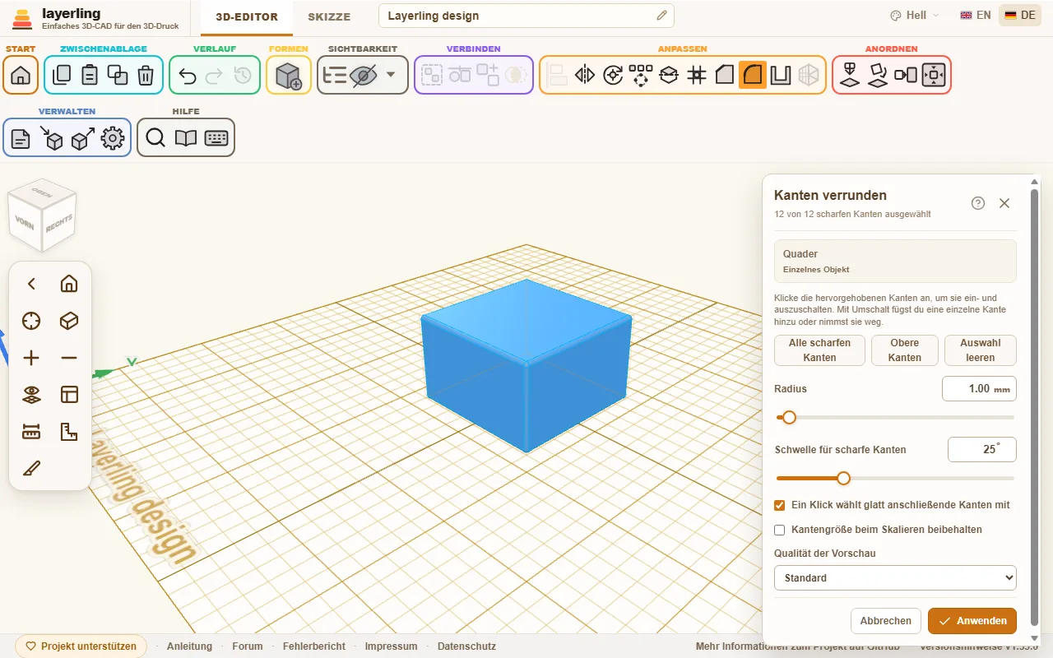
Task: Expand the Hell theme dropdown
Action: (x=915, y=16)
